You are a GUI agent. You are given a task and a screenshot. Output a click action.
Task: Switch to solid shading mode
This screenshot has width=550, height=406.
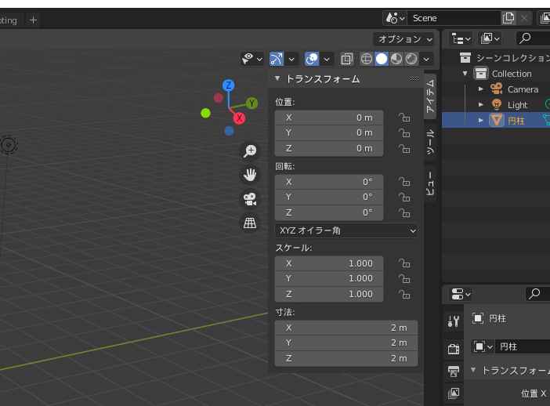[382, 59]
